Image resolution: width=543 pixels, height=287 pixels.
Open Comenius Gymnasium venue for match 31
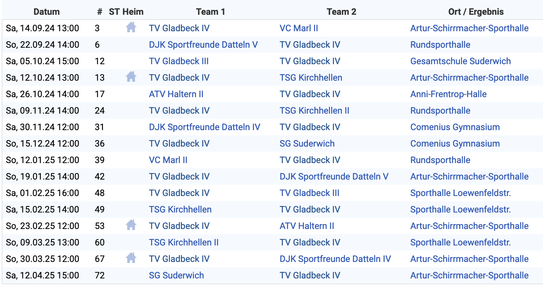455,127
